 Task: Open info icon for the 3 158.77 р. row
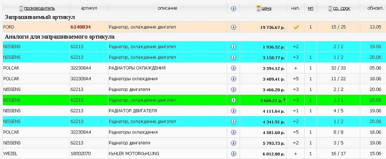(x=233, y=58)
